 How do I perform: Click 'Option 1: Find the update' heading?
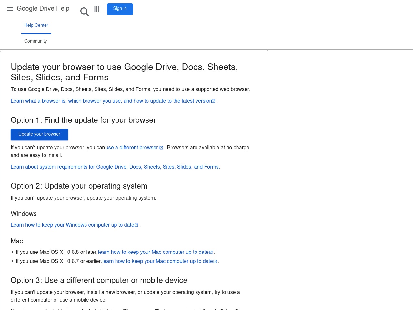click(83, 120)
